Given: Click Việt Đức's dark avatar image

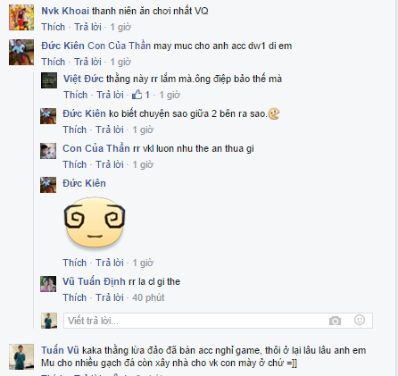Looking at the screenshot, I should [x=49, y=80].
